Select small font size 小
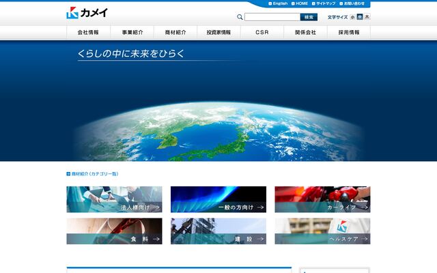Image resolution: width=437 pixels, height=273 pixels. (352, 17)
